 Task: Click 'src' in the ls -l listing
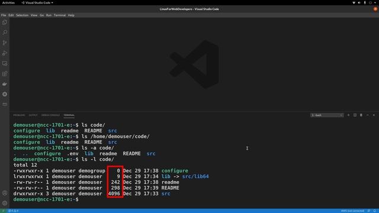[166, 193]
